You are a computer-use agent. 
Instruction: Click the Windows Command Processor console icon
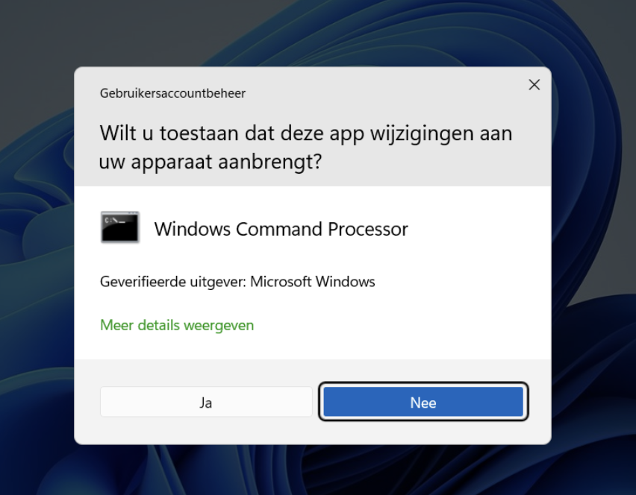click(x=119, y=227)
